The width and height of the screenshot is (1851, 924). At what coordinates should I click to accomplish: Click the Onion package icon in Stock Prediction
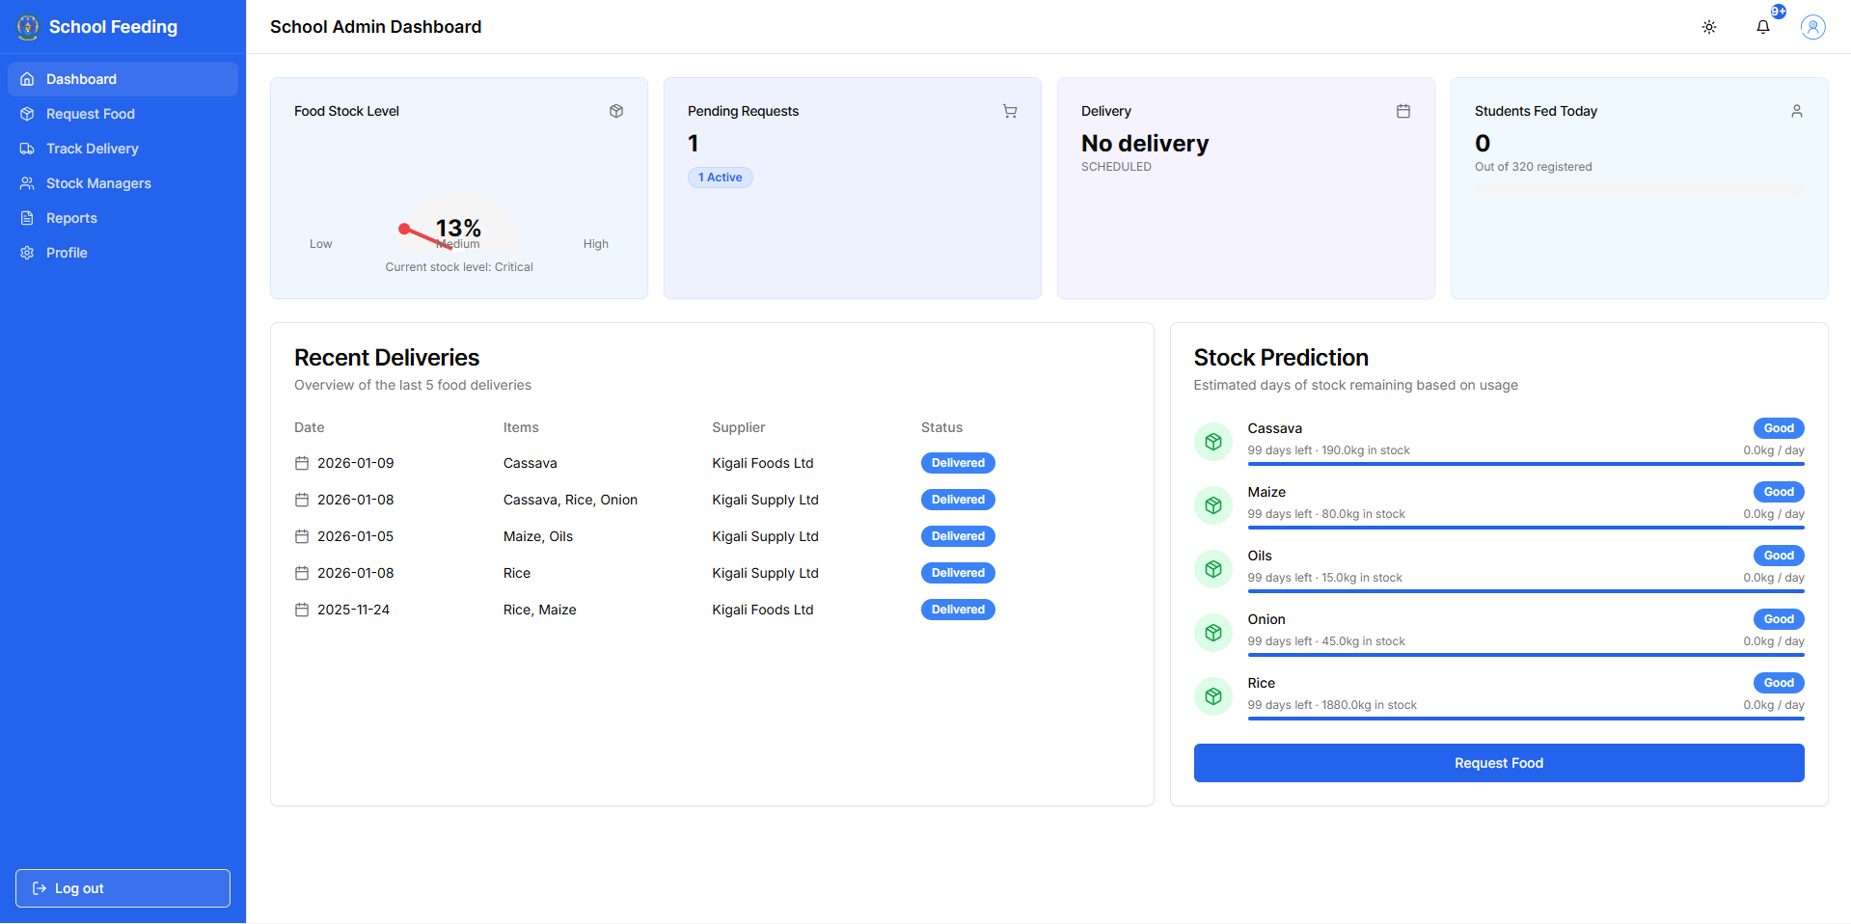tap(1213, 633)
